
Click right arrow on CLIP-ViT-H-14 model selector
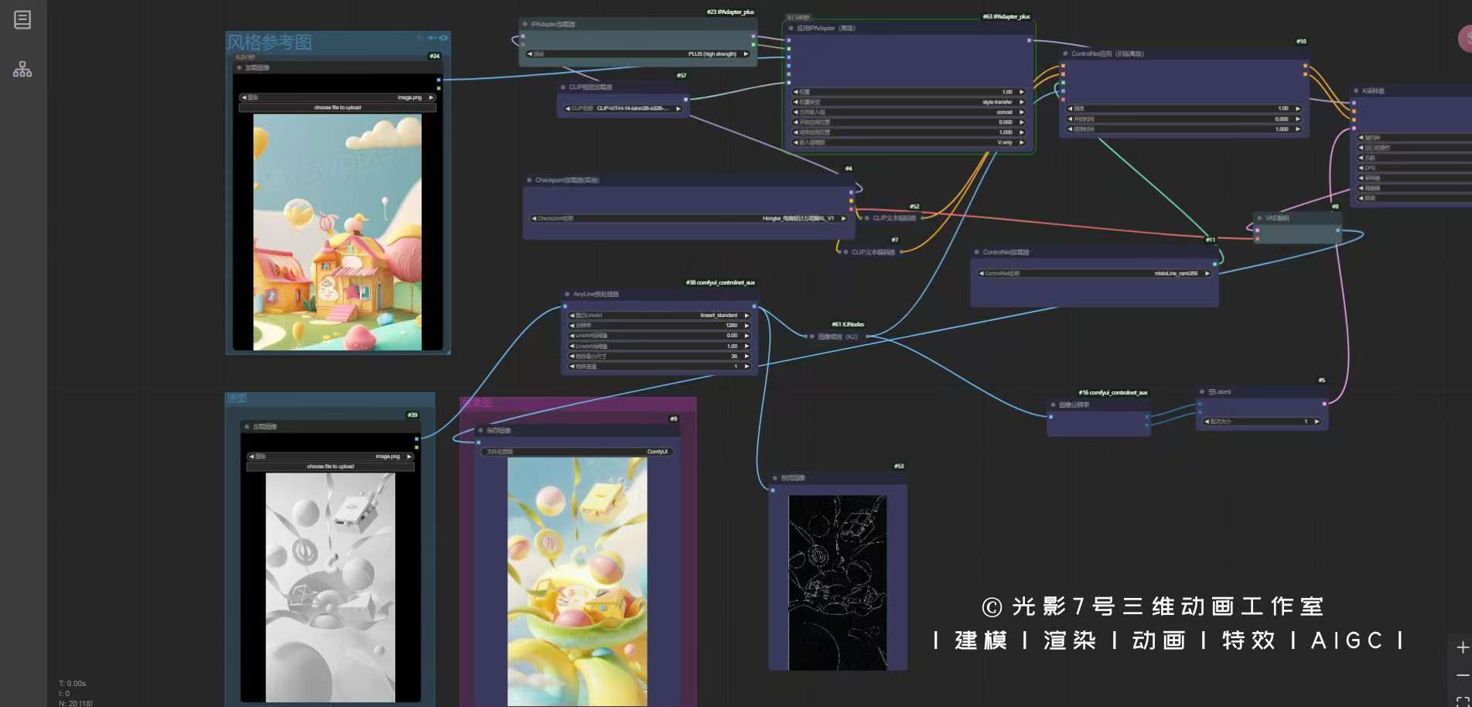(x=678, y=108)
